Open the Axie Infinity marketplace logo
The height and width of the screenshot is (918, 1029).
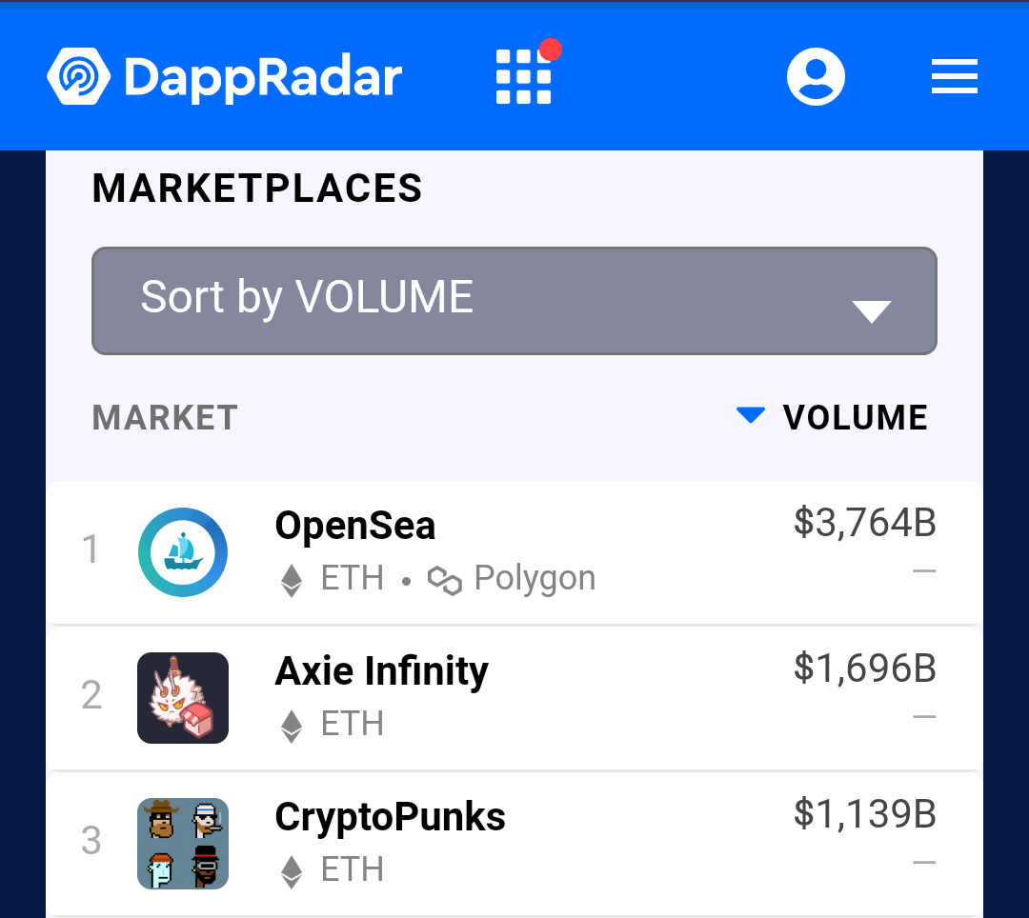point(183,698)
